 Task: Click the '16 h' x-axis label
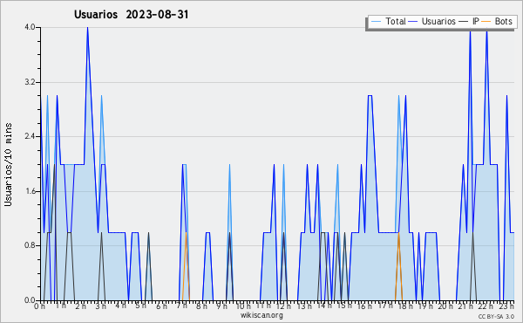pos(364,306)
